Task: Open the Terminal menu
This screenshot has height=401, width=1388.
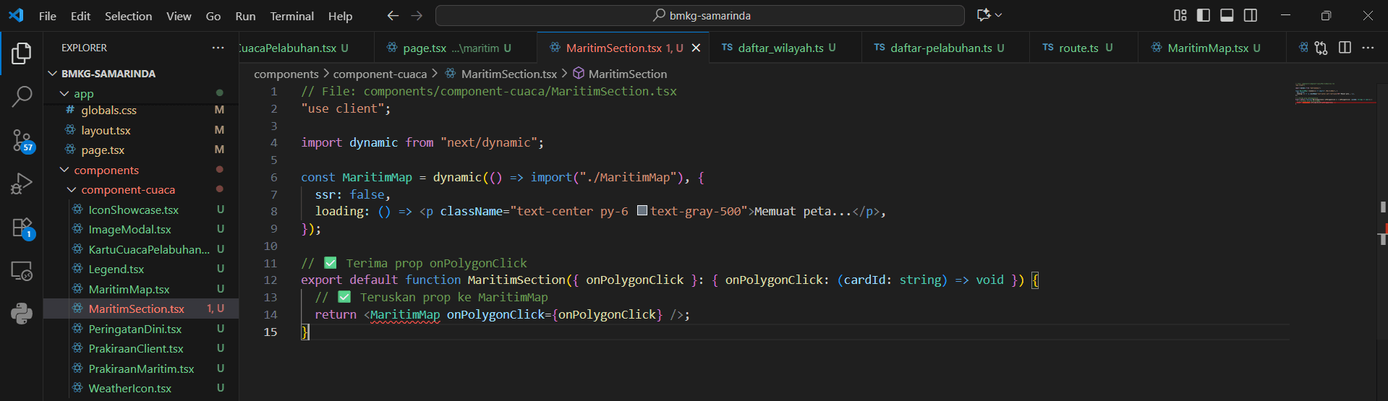Action: point(291,16)
